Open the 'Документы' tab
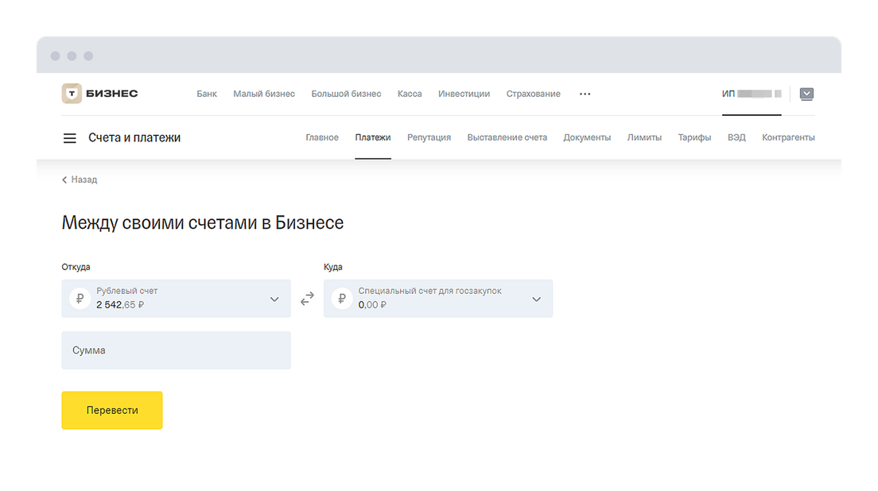Image resolution: width=878 pixels, height=491 pixels. point(587,137)
